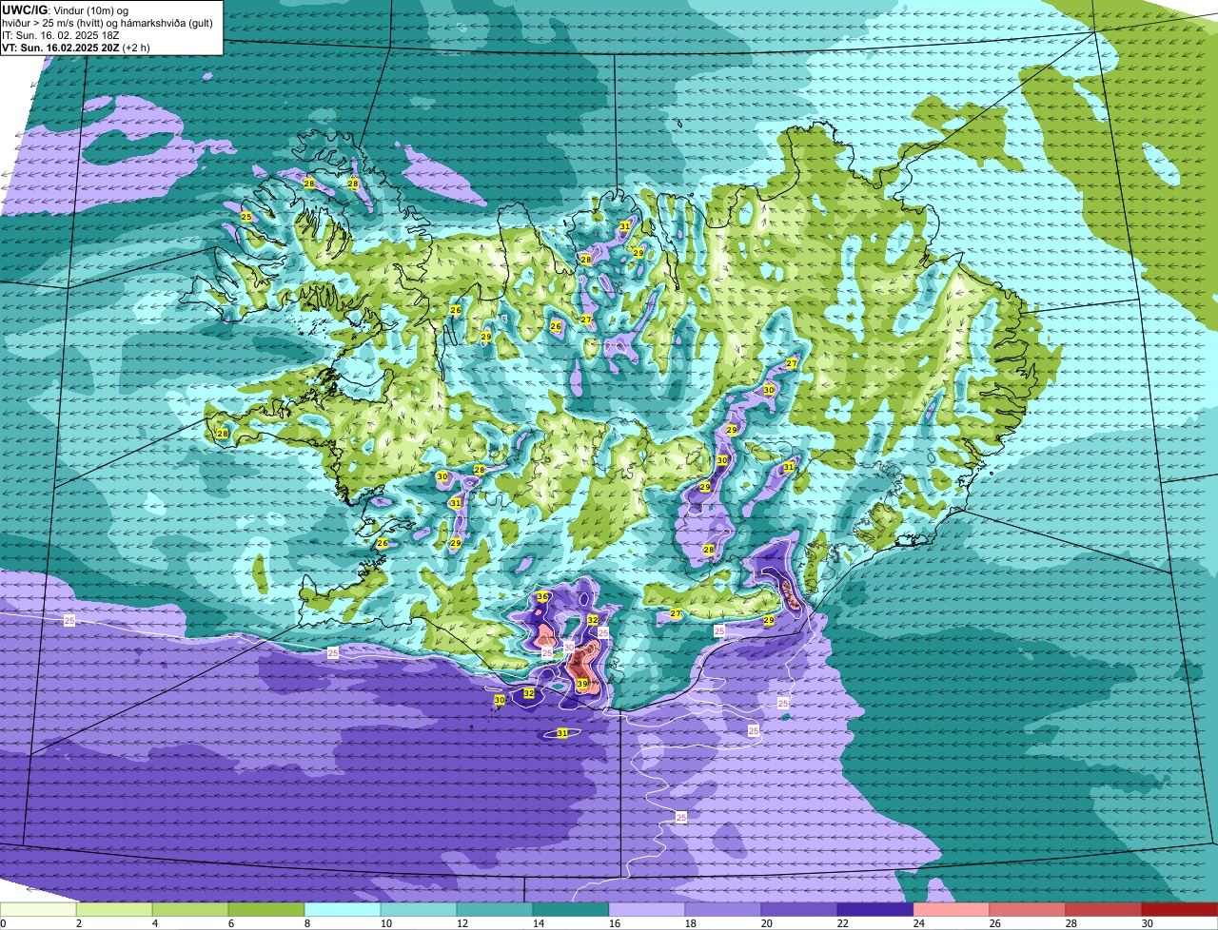The height and width of the screenshot is (930, 1218).
Task: Click the pale 0–2 m/s legend swatch
Action: pos(38,910)
